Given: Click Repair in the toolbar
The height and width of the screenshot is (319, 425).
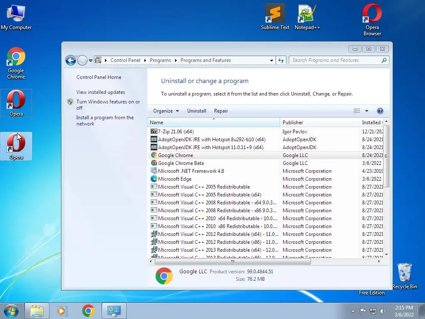Looking at the screenshot, I should [221, 110].
